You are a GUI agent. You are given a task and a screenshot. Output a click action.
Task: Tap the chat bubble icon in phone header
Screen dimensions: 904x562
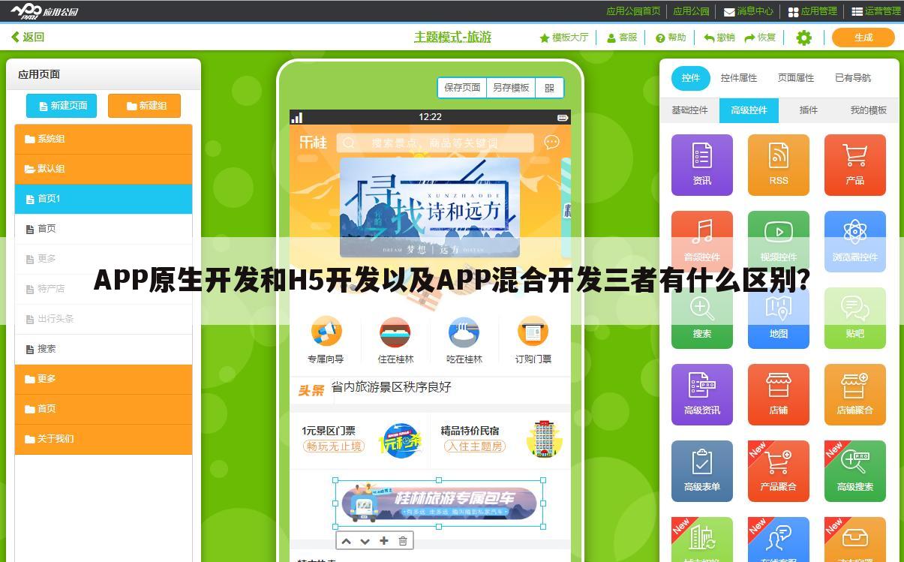pyautogui.click(x=551, y=142)
